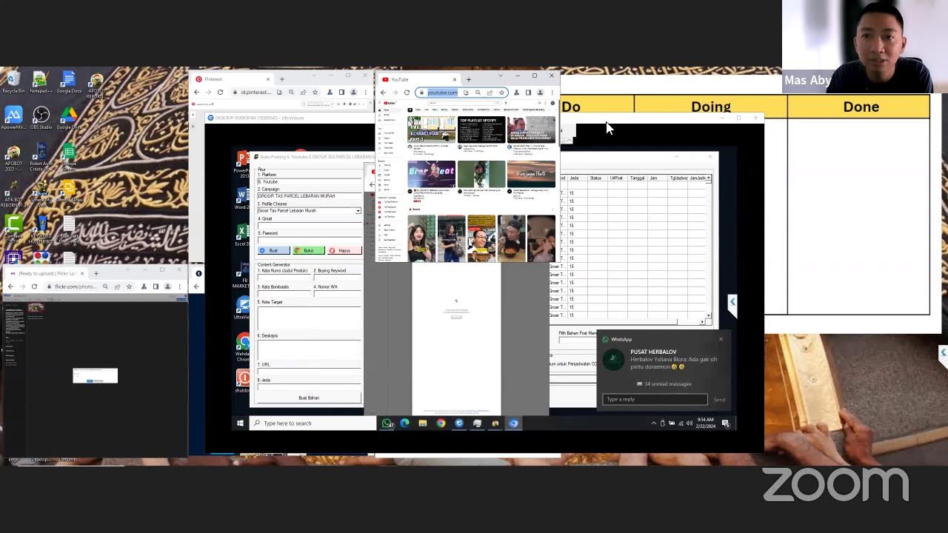Open the Notepad++ desktop shortcut
The width and height of the screenshot is (948, 533).
pos(40,81)
